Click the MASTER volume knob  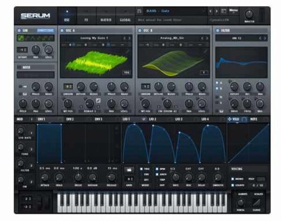point(249,14)
